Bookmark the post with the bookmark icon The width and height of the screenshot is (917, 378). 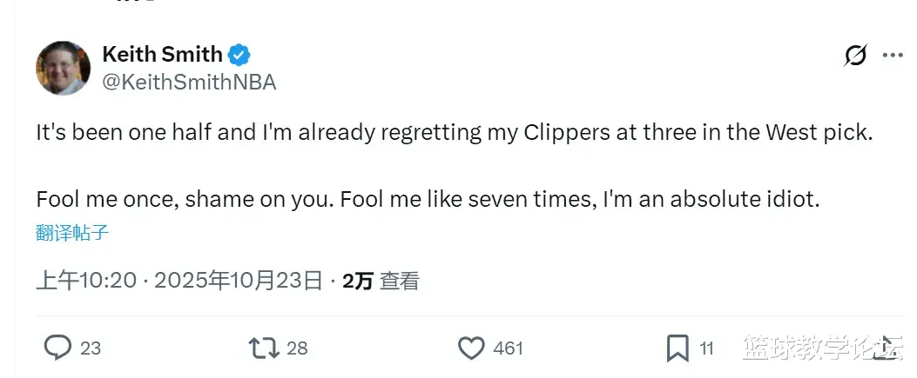tap(678, 348)
